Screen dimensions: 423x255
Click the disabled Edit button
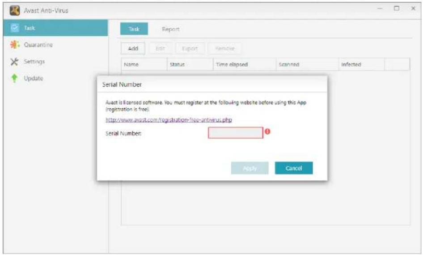(x=160, y=48)
